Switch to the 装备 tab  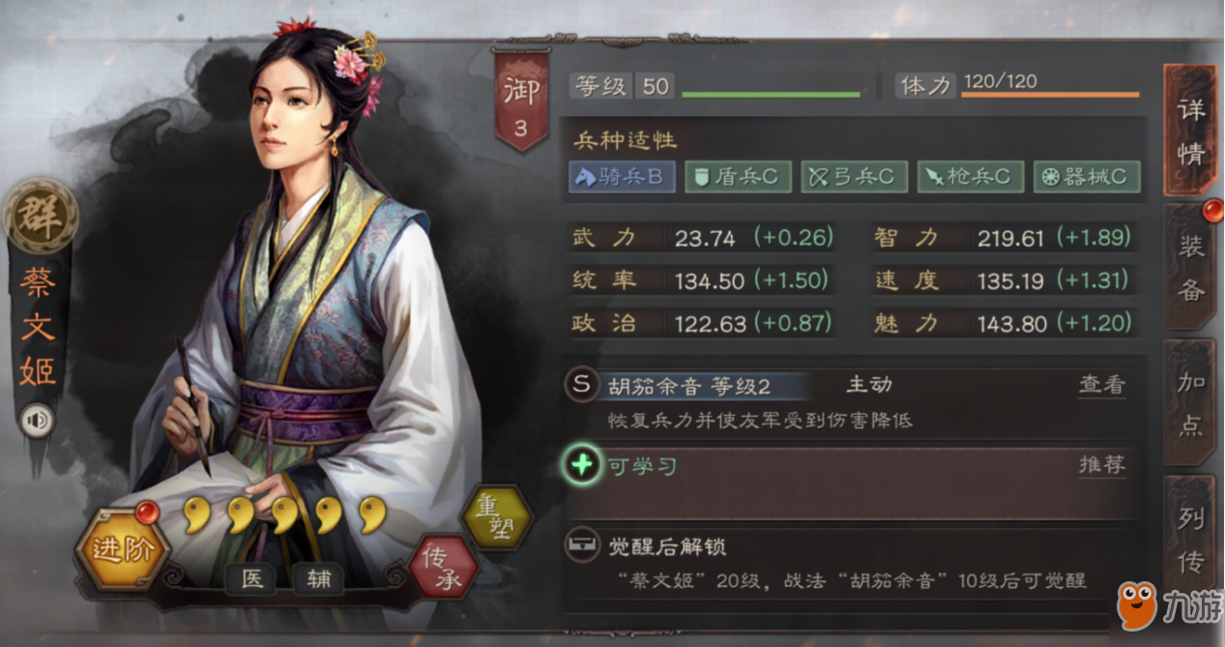click(x=1191, y=266)
